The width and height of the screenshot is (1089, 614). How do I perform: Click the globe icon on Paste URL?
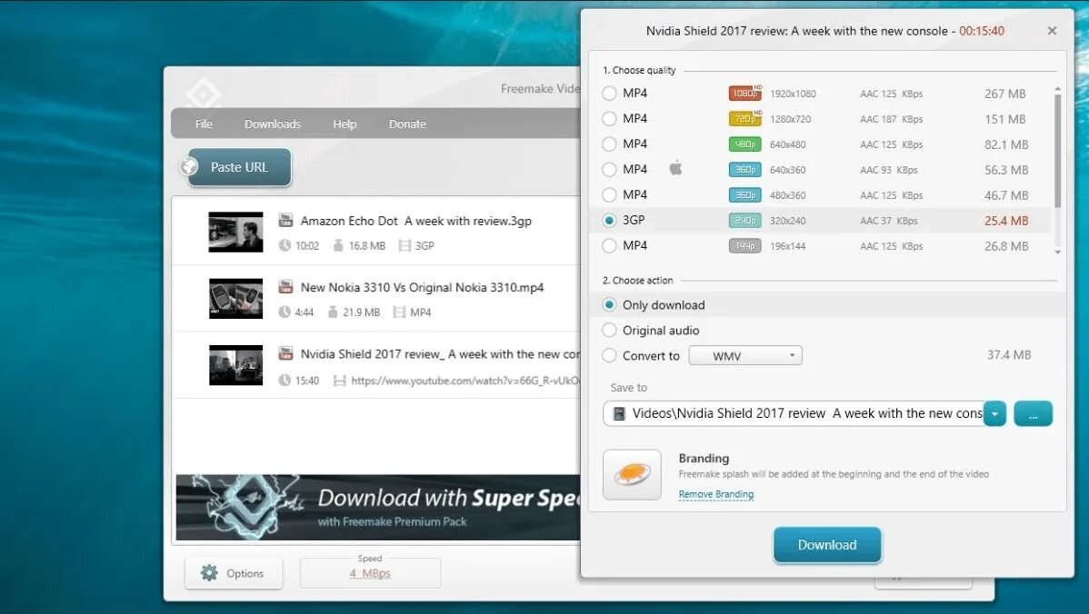click(189, 166)
